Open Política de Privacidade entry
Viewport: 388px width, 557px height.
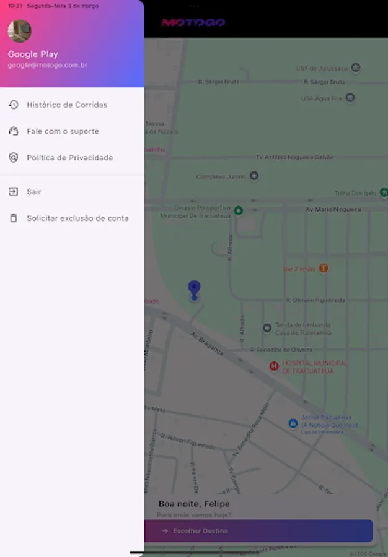(72, 157)
